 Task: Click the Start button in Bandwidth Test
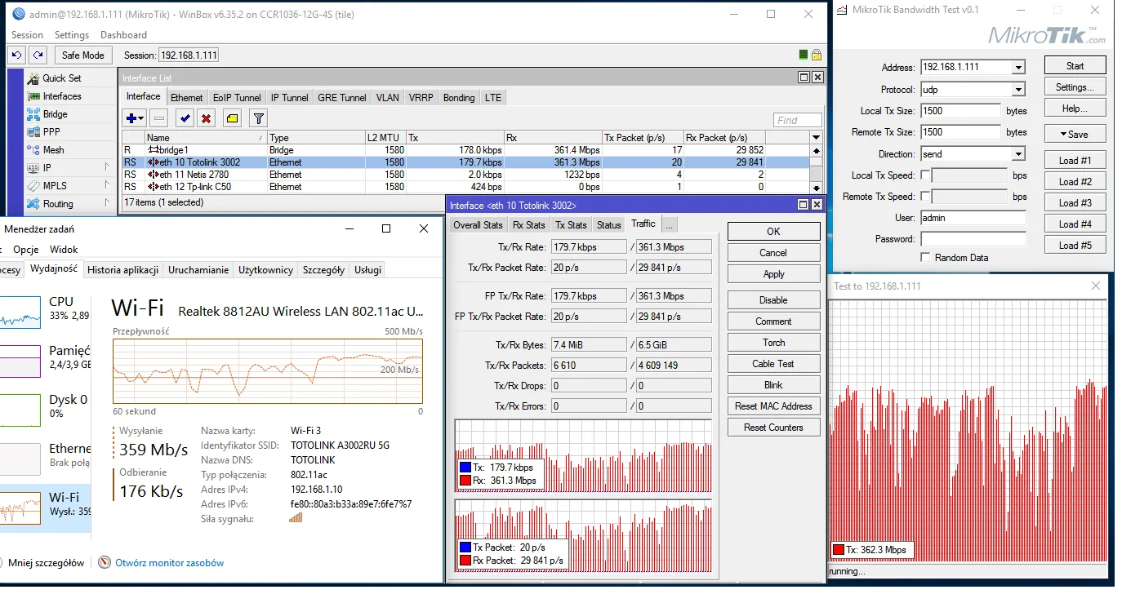(1075, 66)
